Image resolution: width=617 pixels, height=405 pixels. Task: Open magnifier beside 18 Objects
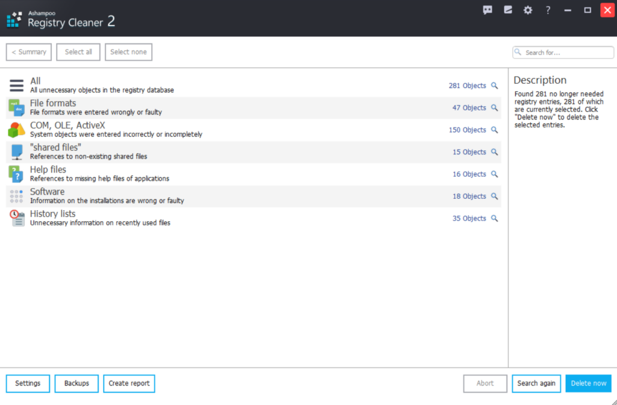pos(495,196)
